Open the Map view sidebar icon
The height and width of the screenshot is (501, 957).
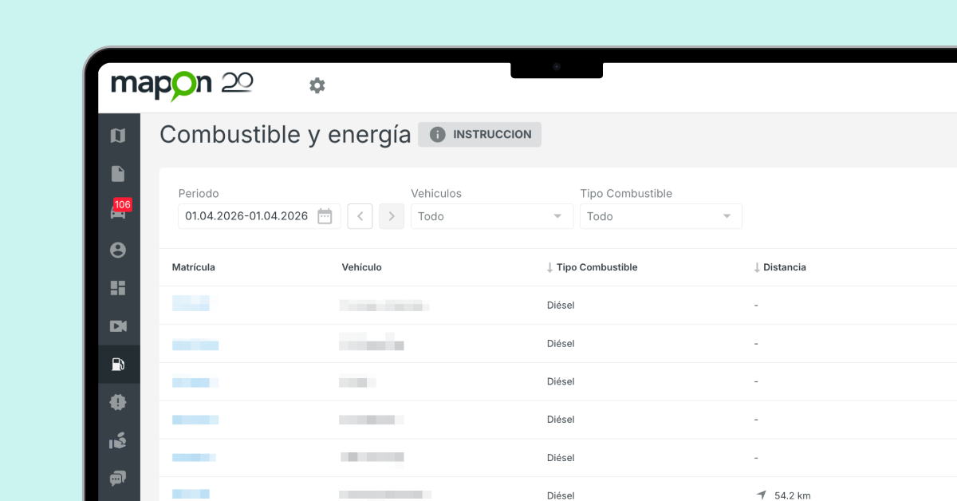[118, 135]
